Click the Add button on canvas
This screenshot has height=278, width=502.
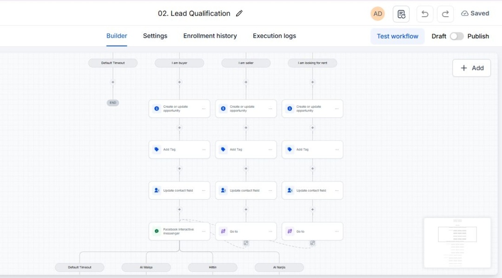pos(471,68)
